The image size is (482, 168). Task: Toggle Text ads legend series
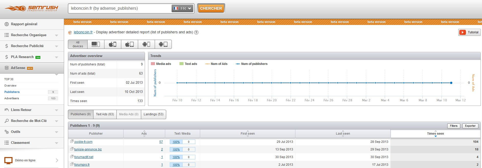click(188, 64)
